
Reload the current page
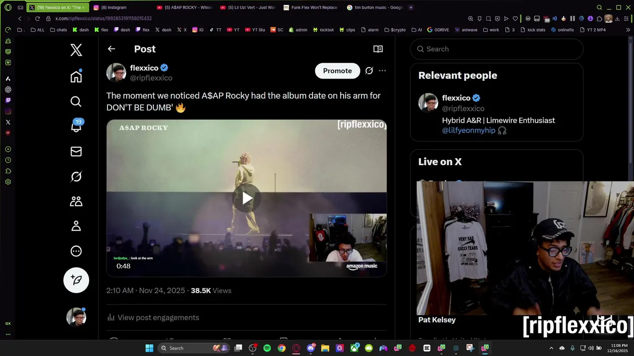click(37, 18)
